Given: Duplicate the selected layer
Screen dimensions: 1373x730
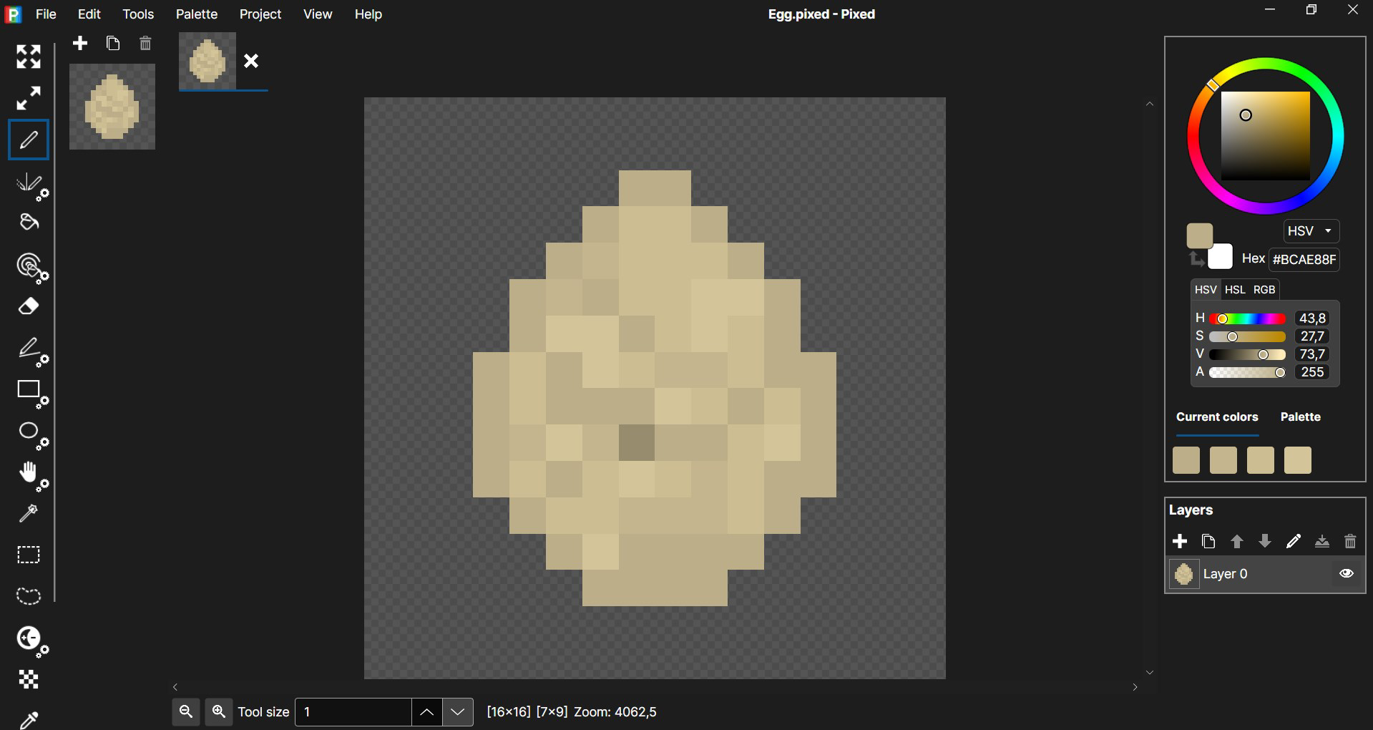Looking at the screenshot, I should [1208, 542].
